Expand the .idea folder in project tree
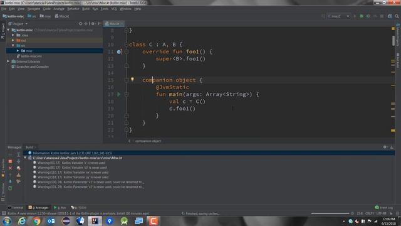The height and width of the screenshot is (226, 401). tap(13, 35)
